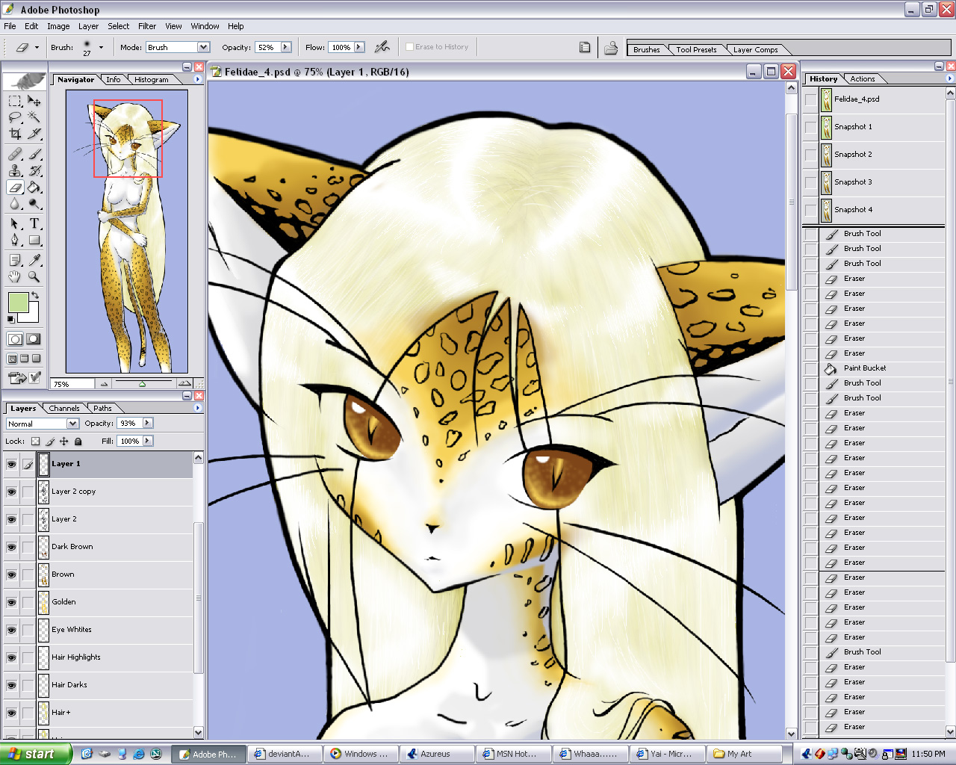Switch to the My Art taskbar button
The width and height of the screenshot is (956, 765).
tap(745, 754)
